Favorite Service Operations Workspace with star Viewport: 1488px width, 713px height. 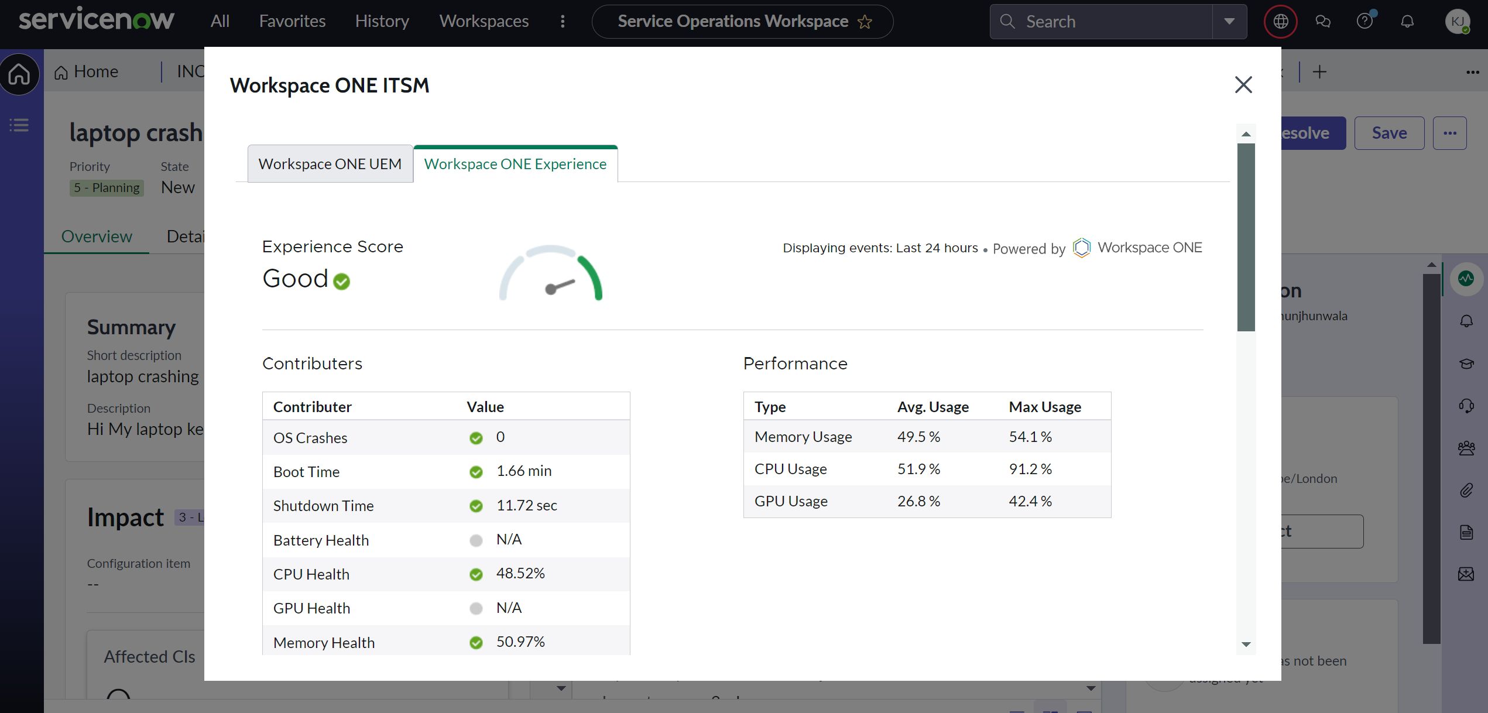pos(865,22)
